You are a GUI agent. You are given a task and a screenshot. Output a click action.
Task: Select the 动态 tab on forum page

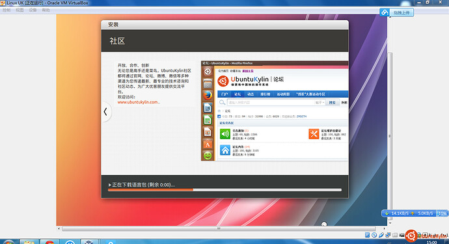(x=251, y=94)
